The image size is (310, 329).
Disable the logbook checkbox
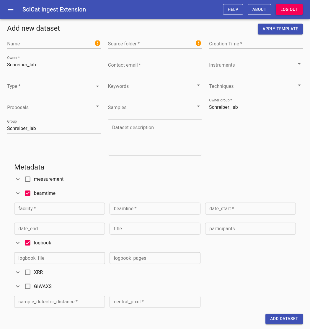point(27,243)
